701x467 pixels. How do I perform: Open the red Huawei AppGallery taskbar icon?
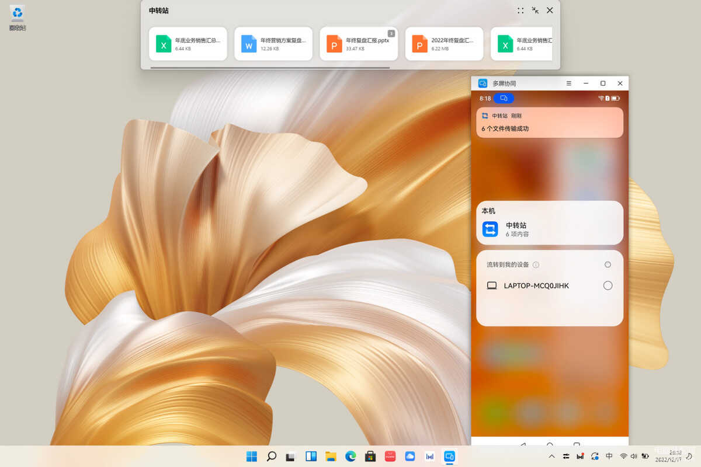[x=390, y=456]
